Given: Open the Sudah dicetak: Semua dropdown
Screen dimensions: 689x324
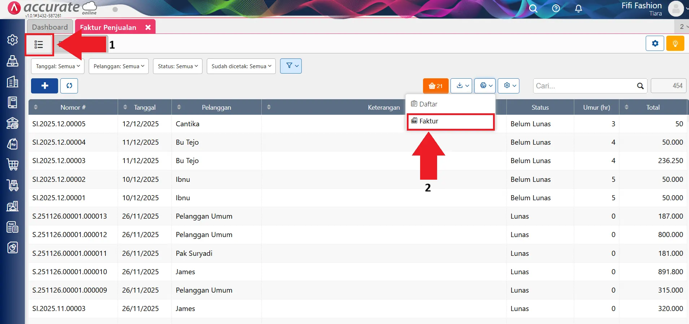Looking at the screenshot, I should 241,66.
